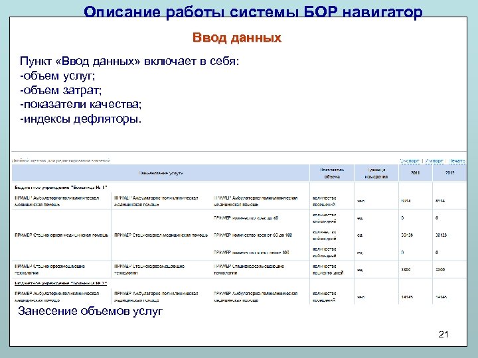Image resolution: width=478 pixels, height=358 pixels.
Task: Click the 2011 year column header
Action: pyautogui.click(x=415, y=172)
